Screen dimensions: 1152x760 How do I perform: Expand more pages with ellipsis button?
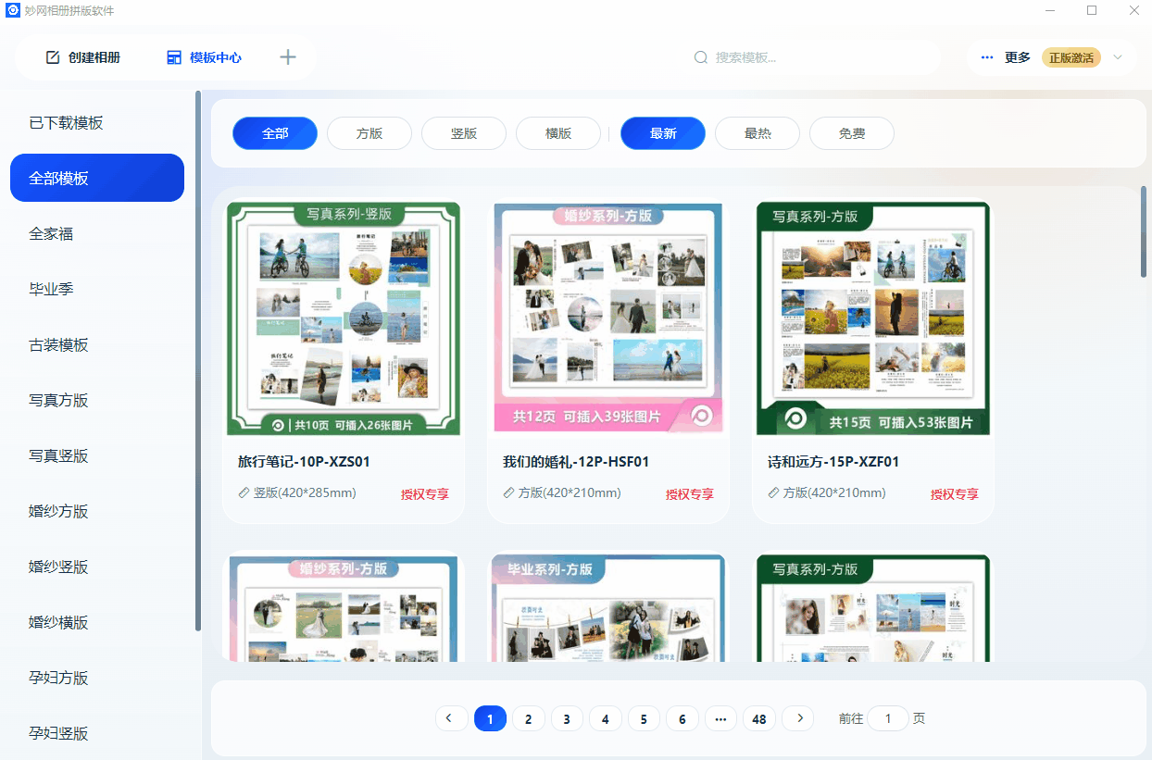(720, 718)
